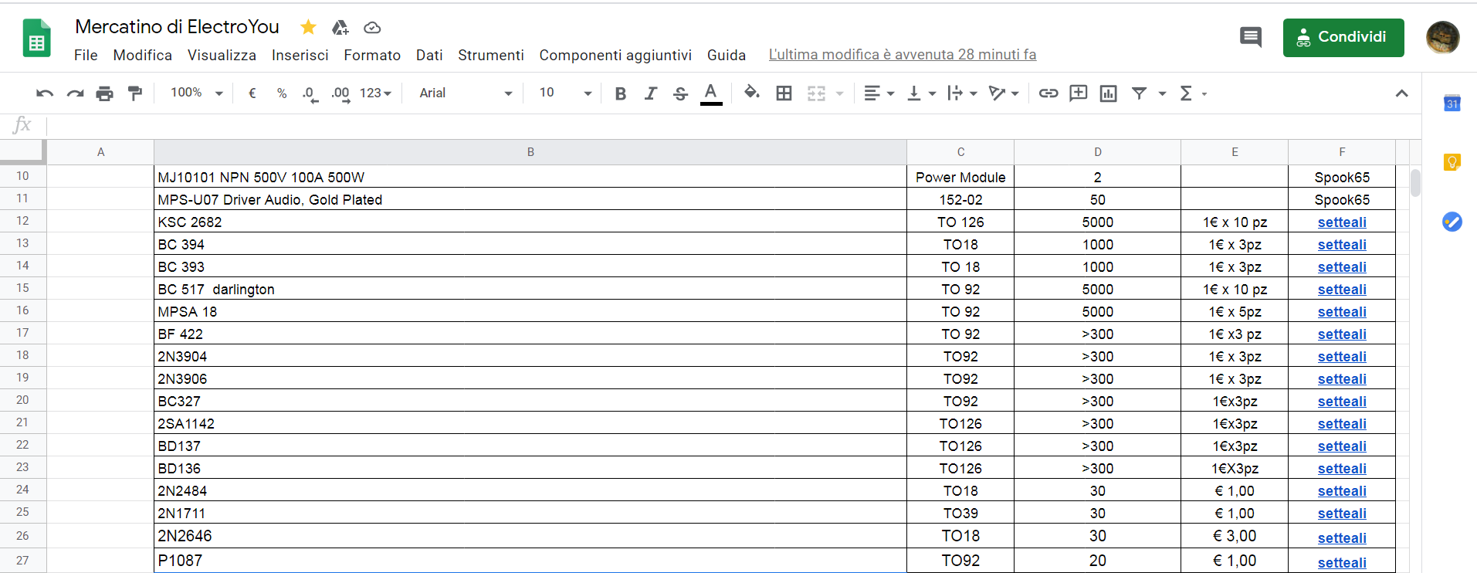
Task: Open the fill color paint bucket
Action: tap(751, 93)
